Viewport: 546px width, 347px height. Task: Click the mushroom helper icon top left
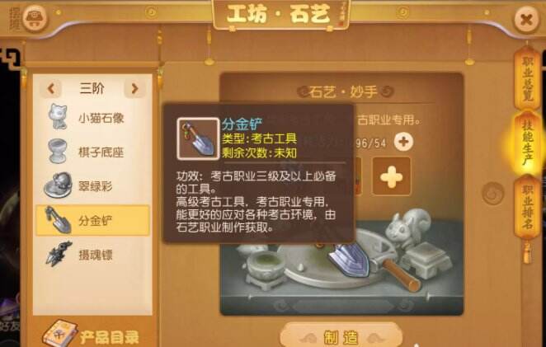click(35, 19)
